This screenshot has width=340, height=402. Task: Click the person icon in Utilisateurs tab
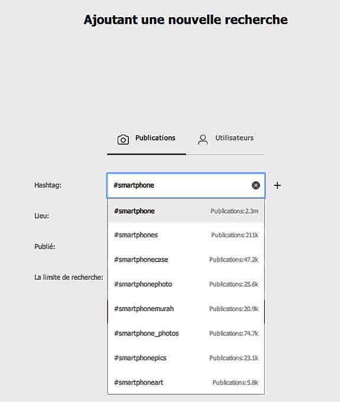pyautogui.click(x=203, y=140)
